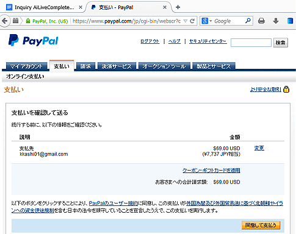The height and width of the screenshot is (234, 296).
Task: Click the (¥7,737 JPY相当) text
Action: point(221,154)
